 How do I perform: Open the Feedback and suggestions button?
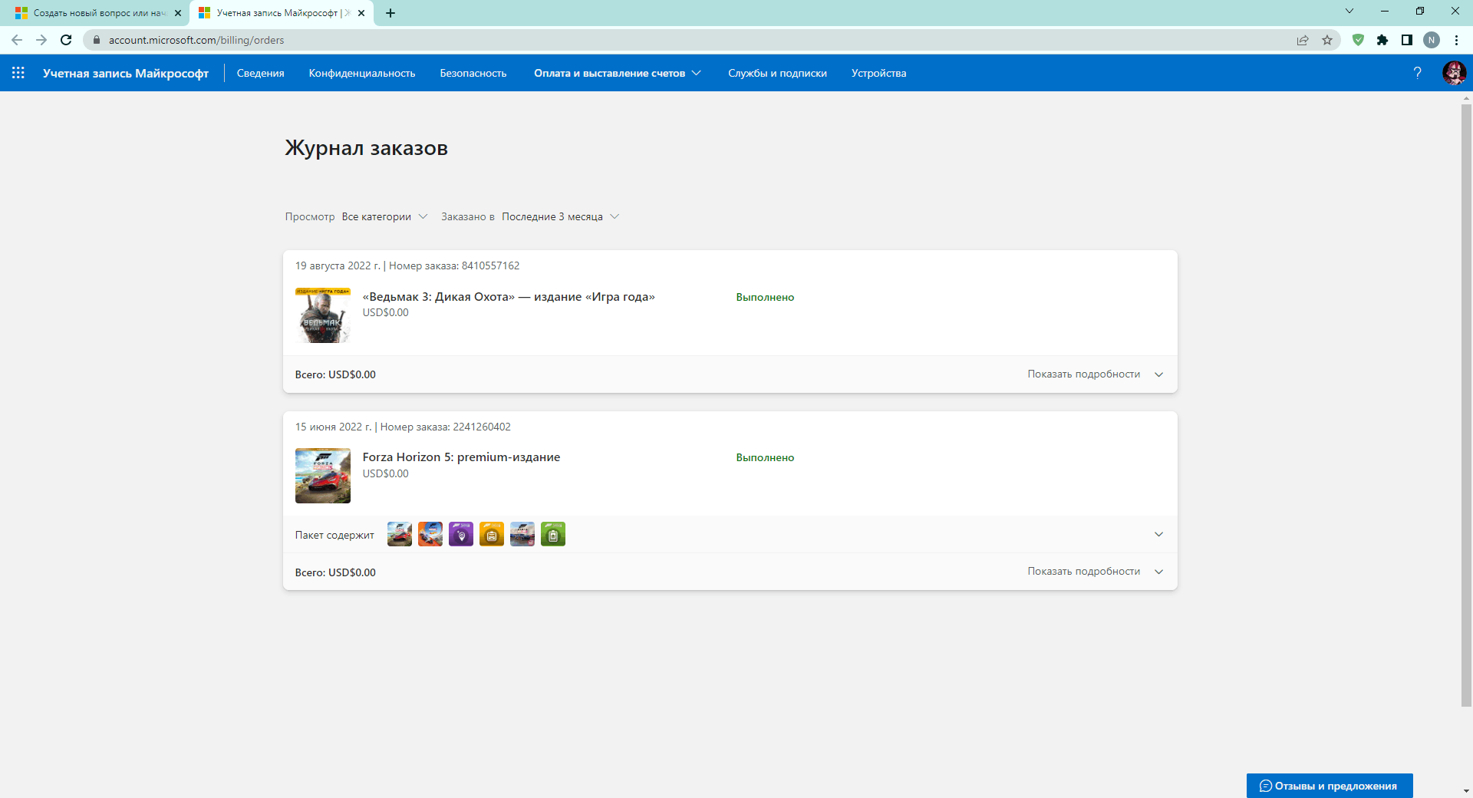[1330, 786]
